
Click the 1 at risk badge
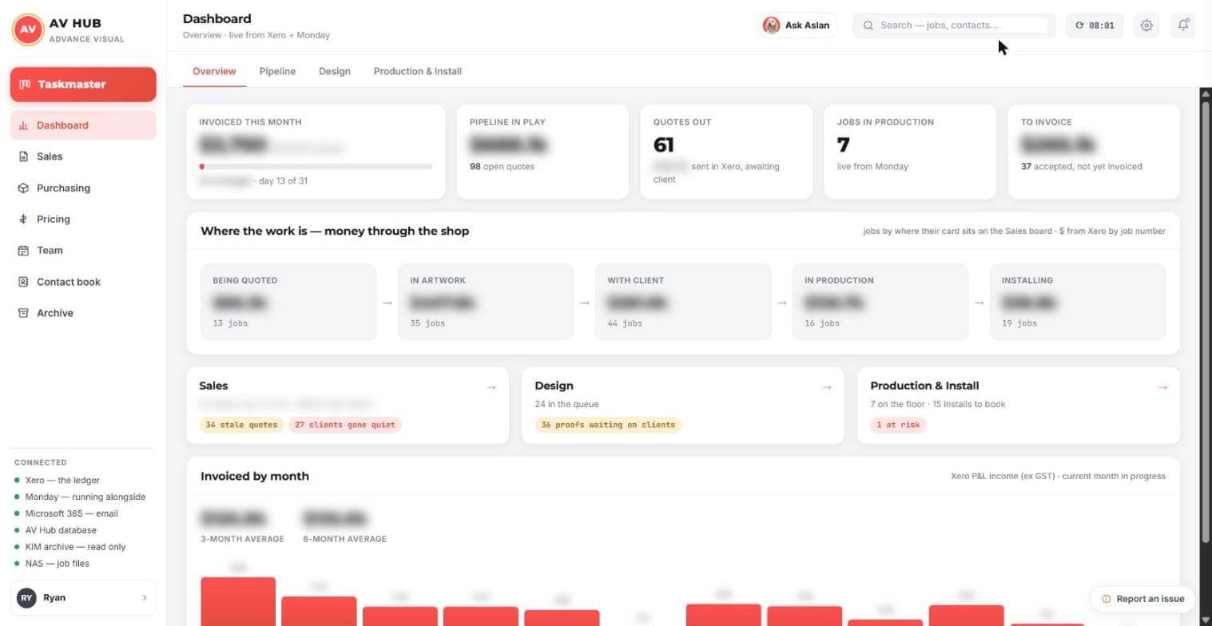pyautogui.click(x=898, y=425)
